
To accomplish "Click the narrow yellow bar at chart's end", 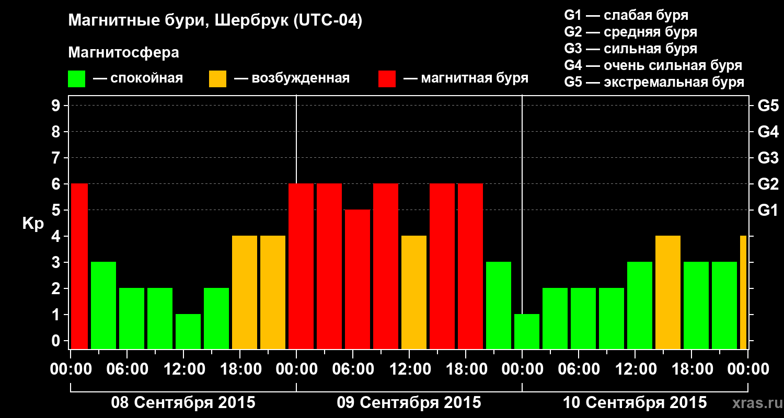I will point(743,292).
